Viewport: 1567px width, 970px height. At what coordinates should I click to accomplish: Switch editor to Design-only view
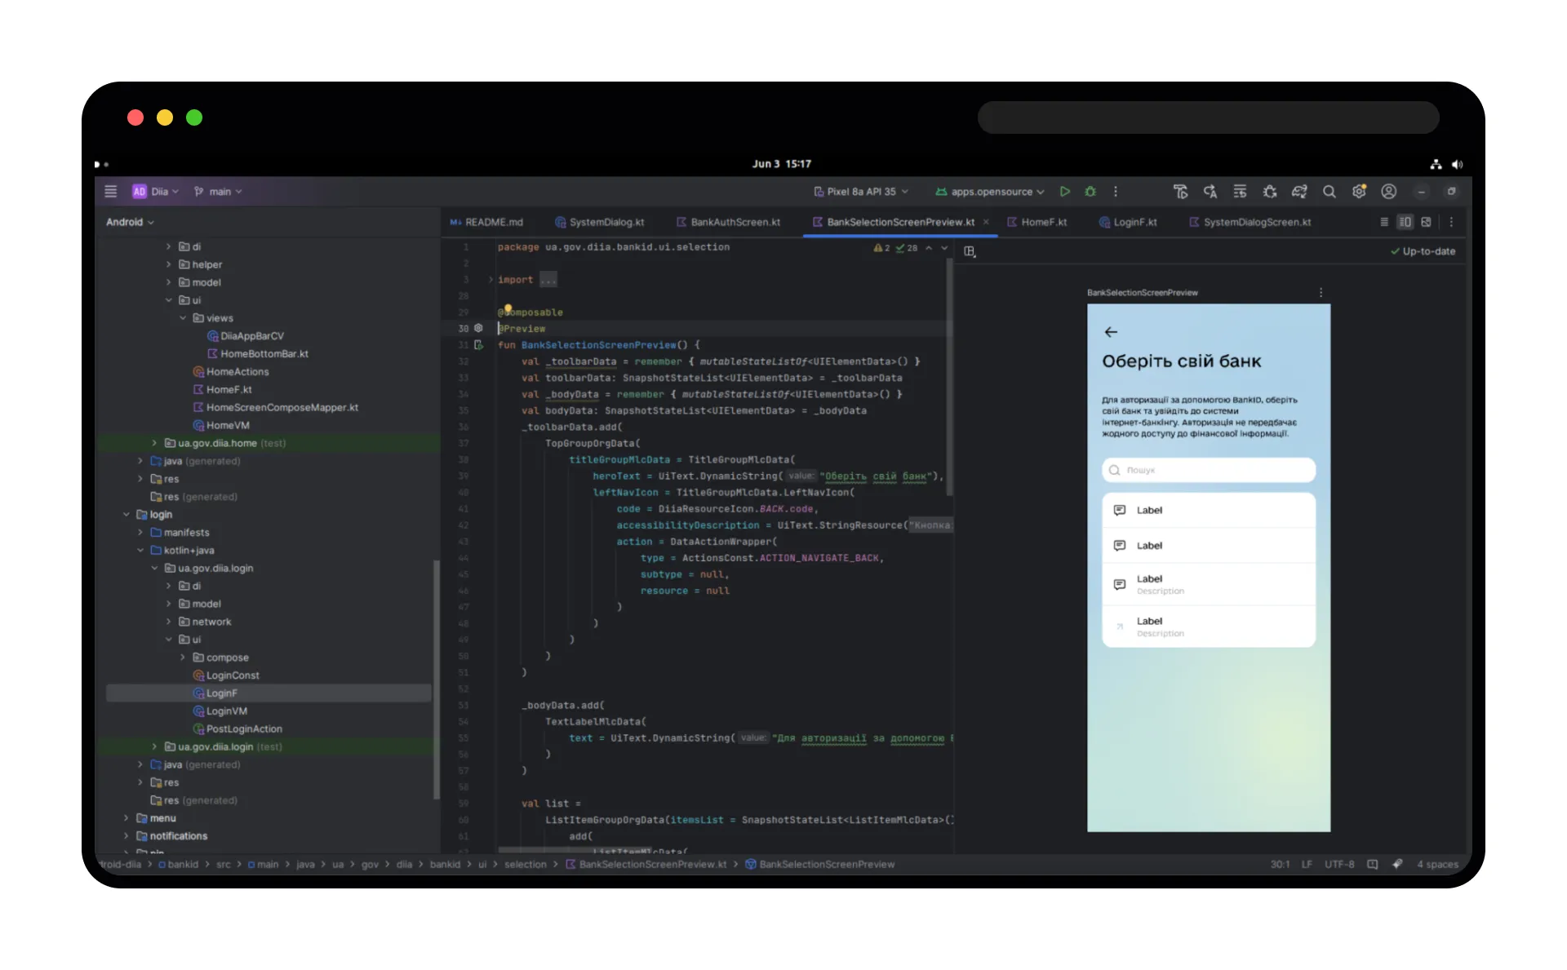[x=1426, y=222]
